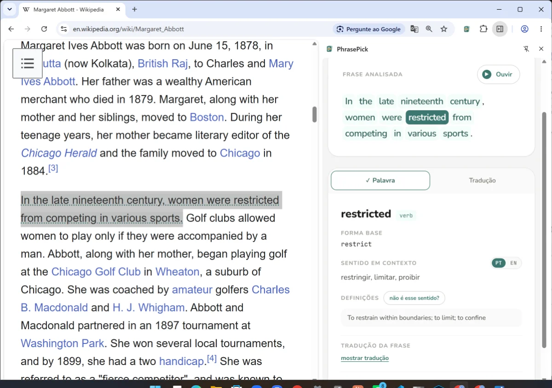Click the Wikipedia page scrollbar thumb
This screenshot has height=388, width=552.
coord(315,114)
